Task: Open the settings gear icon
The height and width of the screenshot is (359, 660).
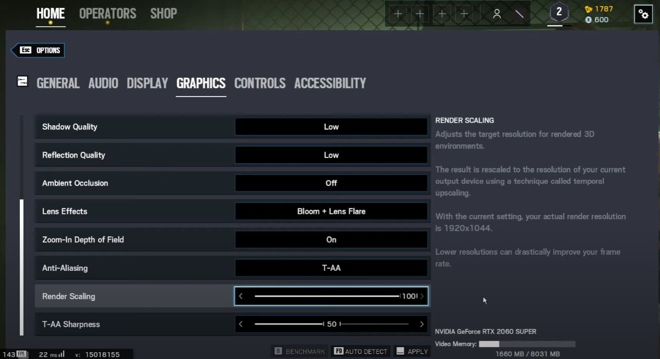Action: (643, 15)
